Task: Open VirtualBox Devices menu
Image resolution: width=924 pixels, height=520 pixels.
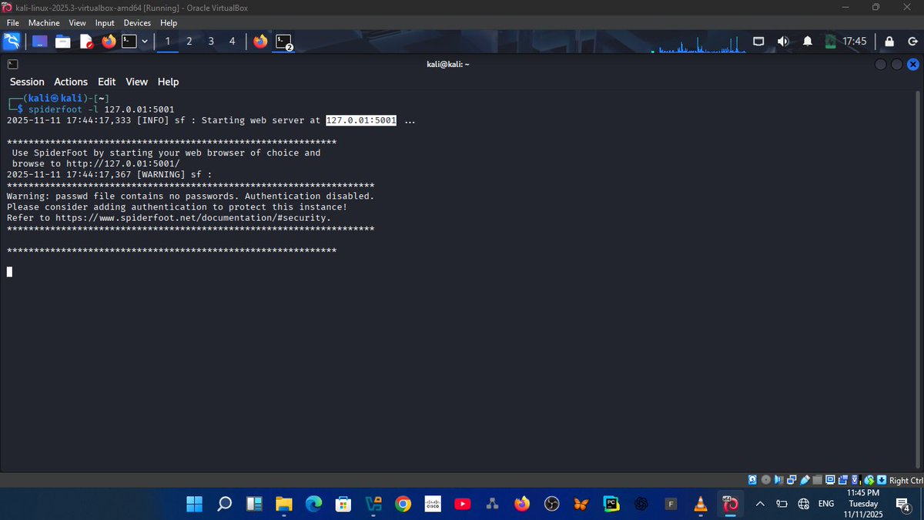Action: tap(138, 23)
